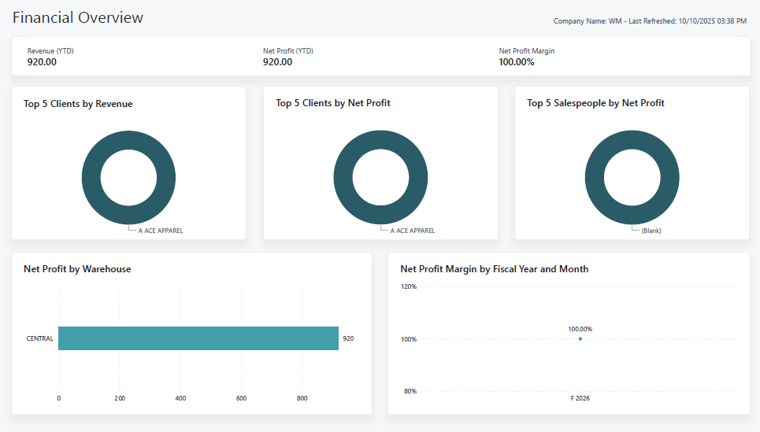Click the 120% gridline label in margin chart
This screenshot has height=432, width=760.
[x=409, y=287]
